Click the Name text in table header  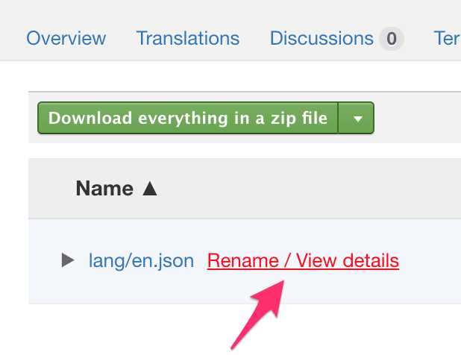[104, 189]
